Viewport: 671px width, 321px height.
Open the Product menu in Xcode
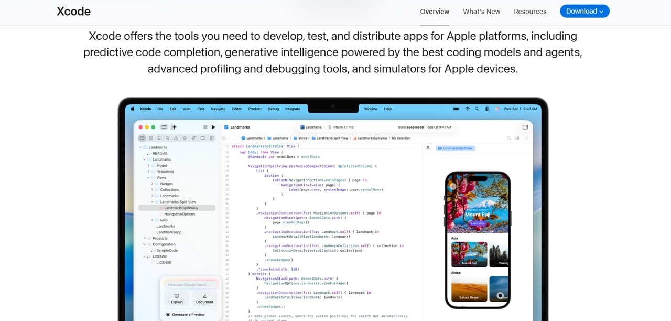255,109
